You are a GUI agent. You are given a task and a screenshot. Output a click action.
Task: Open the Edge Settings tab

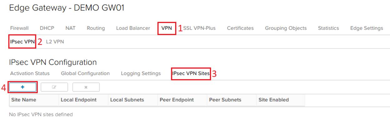pos(367,28)
